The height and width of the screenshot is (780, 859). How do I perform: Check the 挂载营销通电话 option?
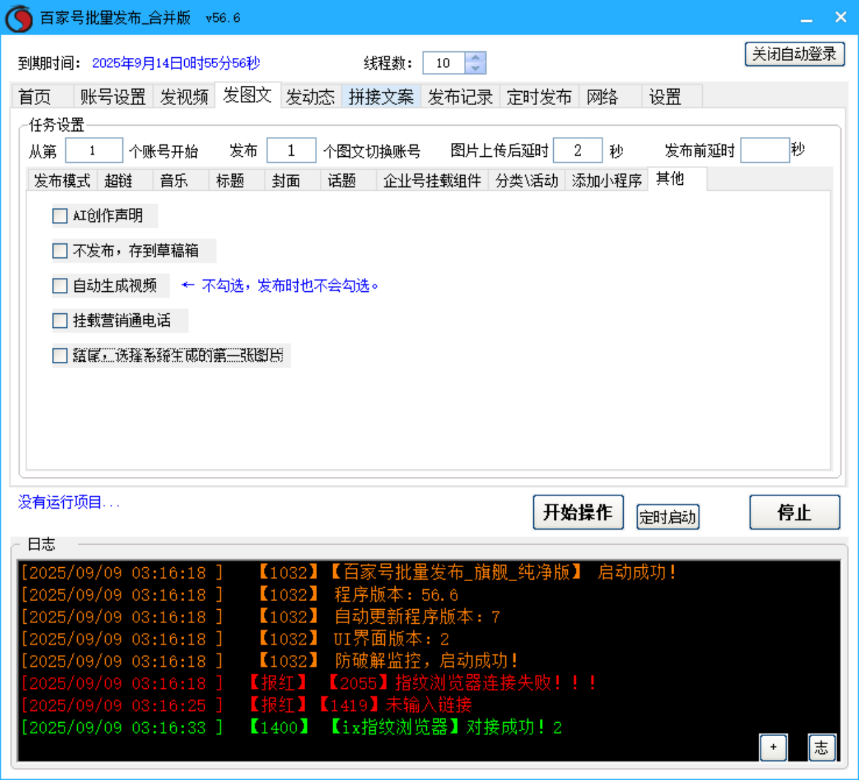pos(59,321)
